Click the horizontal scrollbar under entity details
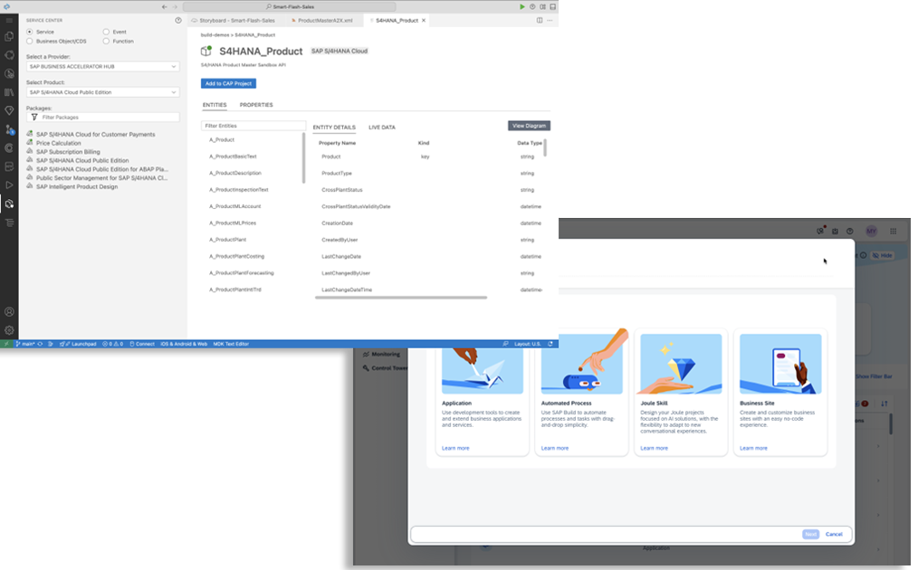Screen dimensions: 918x570 400,297
